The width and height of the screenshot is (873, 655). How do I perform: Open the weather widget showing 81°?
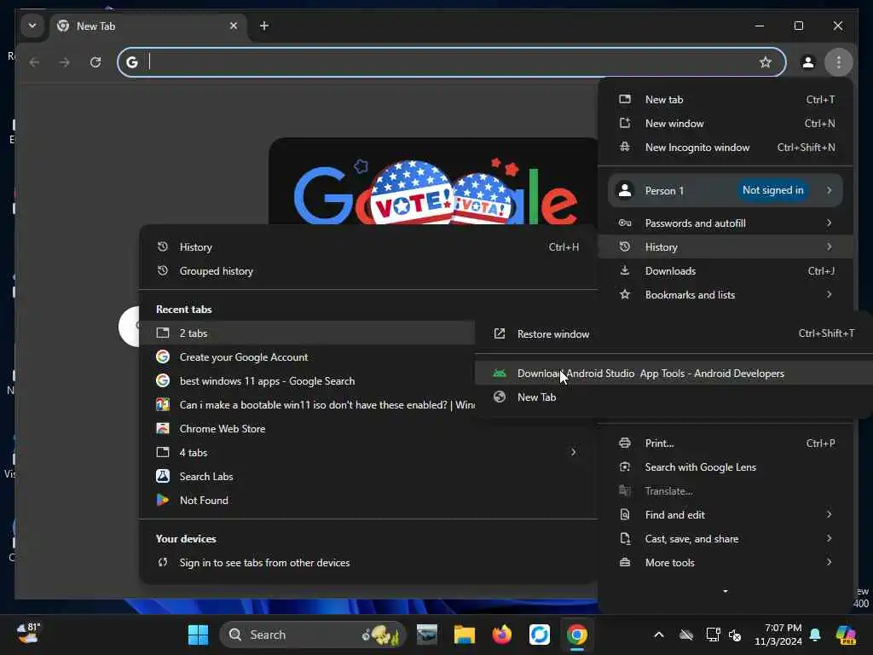(28, 634)
